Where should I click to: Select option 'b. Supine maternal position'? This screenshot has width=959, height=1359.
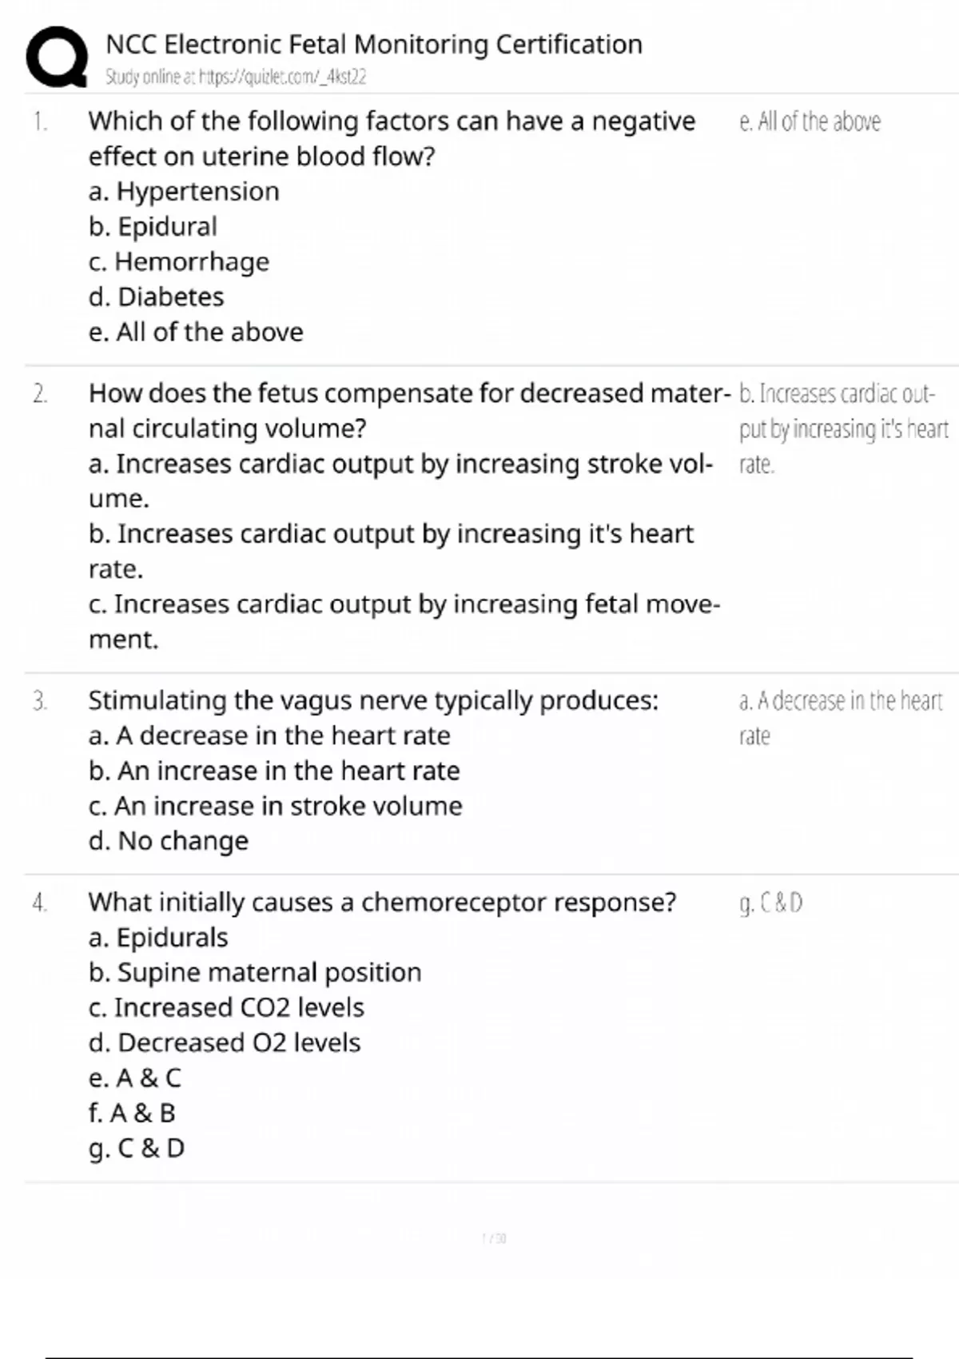pos(255,972)
